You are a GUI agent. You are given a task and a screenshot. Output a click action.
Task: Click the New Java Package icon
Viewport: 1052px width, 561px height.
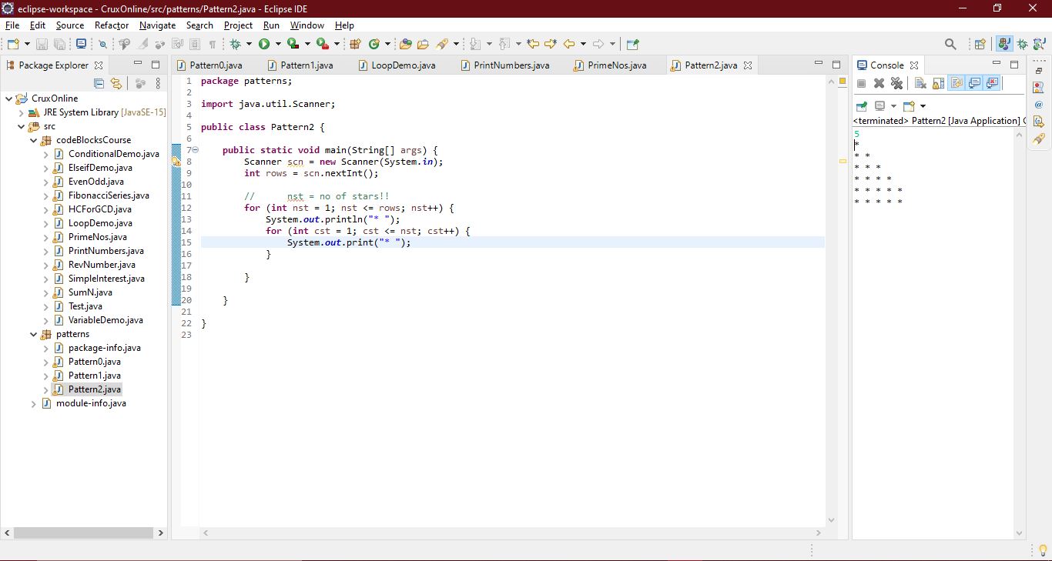(355, 44)
